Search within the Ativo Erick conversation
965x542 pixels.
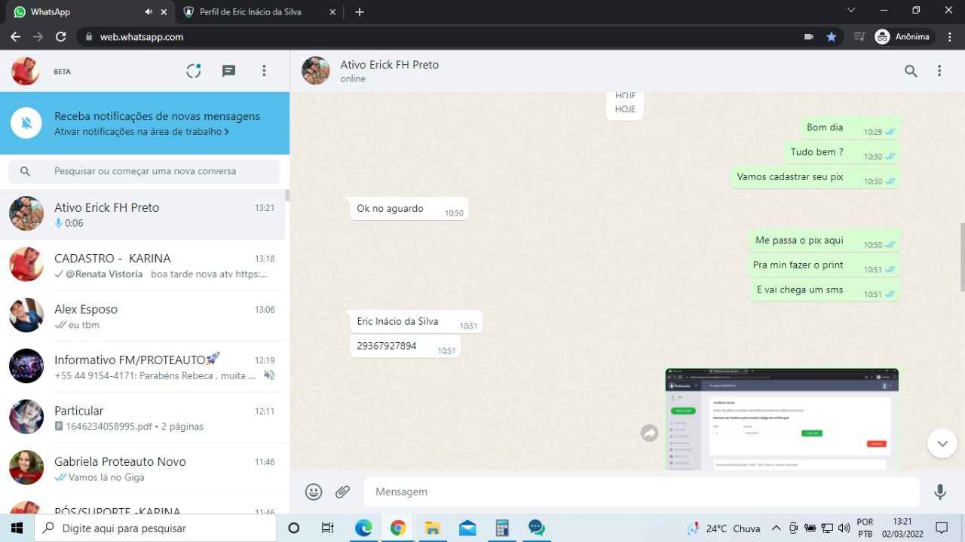click(x=911, y=71)
